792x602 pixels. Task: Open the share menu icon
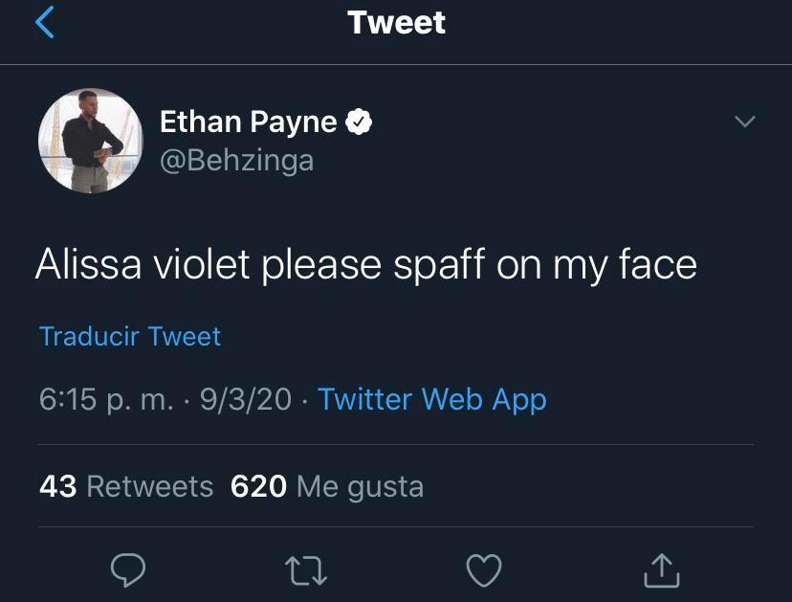coord(661,570)
